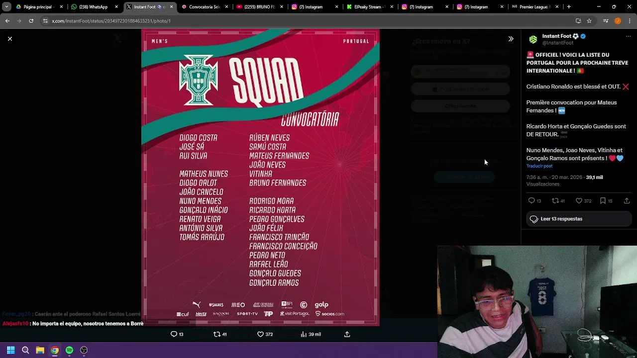Image resolution: width=637 pixels, height=358 pixels.
Task: Collapse the post side panel with double chevron
Action: (x=511, y=39)
